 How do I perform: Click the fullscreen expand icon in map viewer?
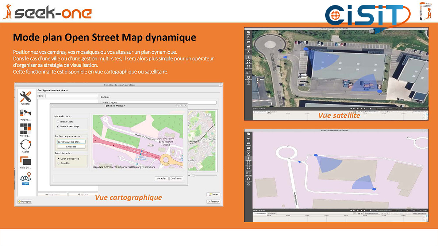(x=248, y=163)
